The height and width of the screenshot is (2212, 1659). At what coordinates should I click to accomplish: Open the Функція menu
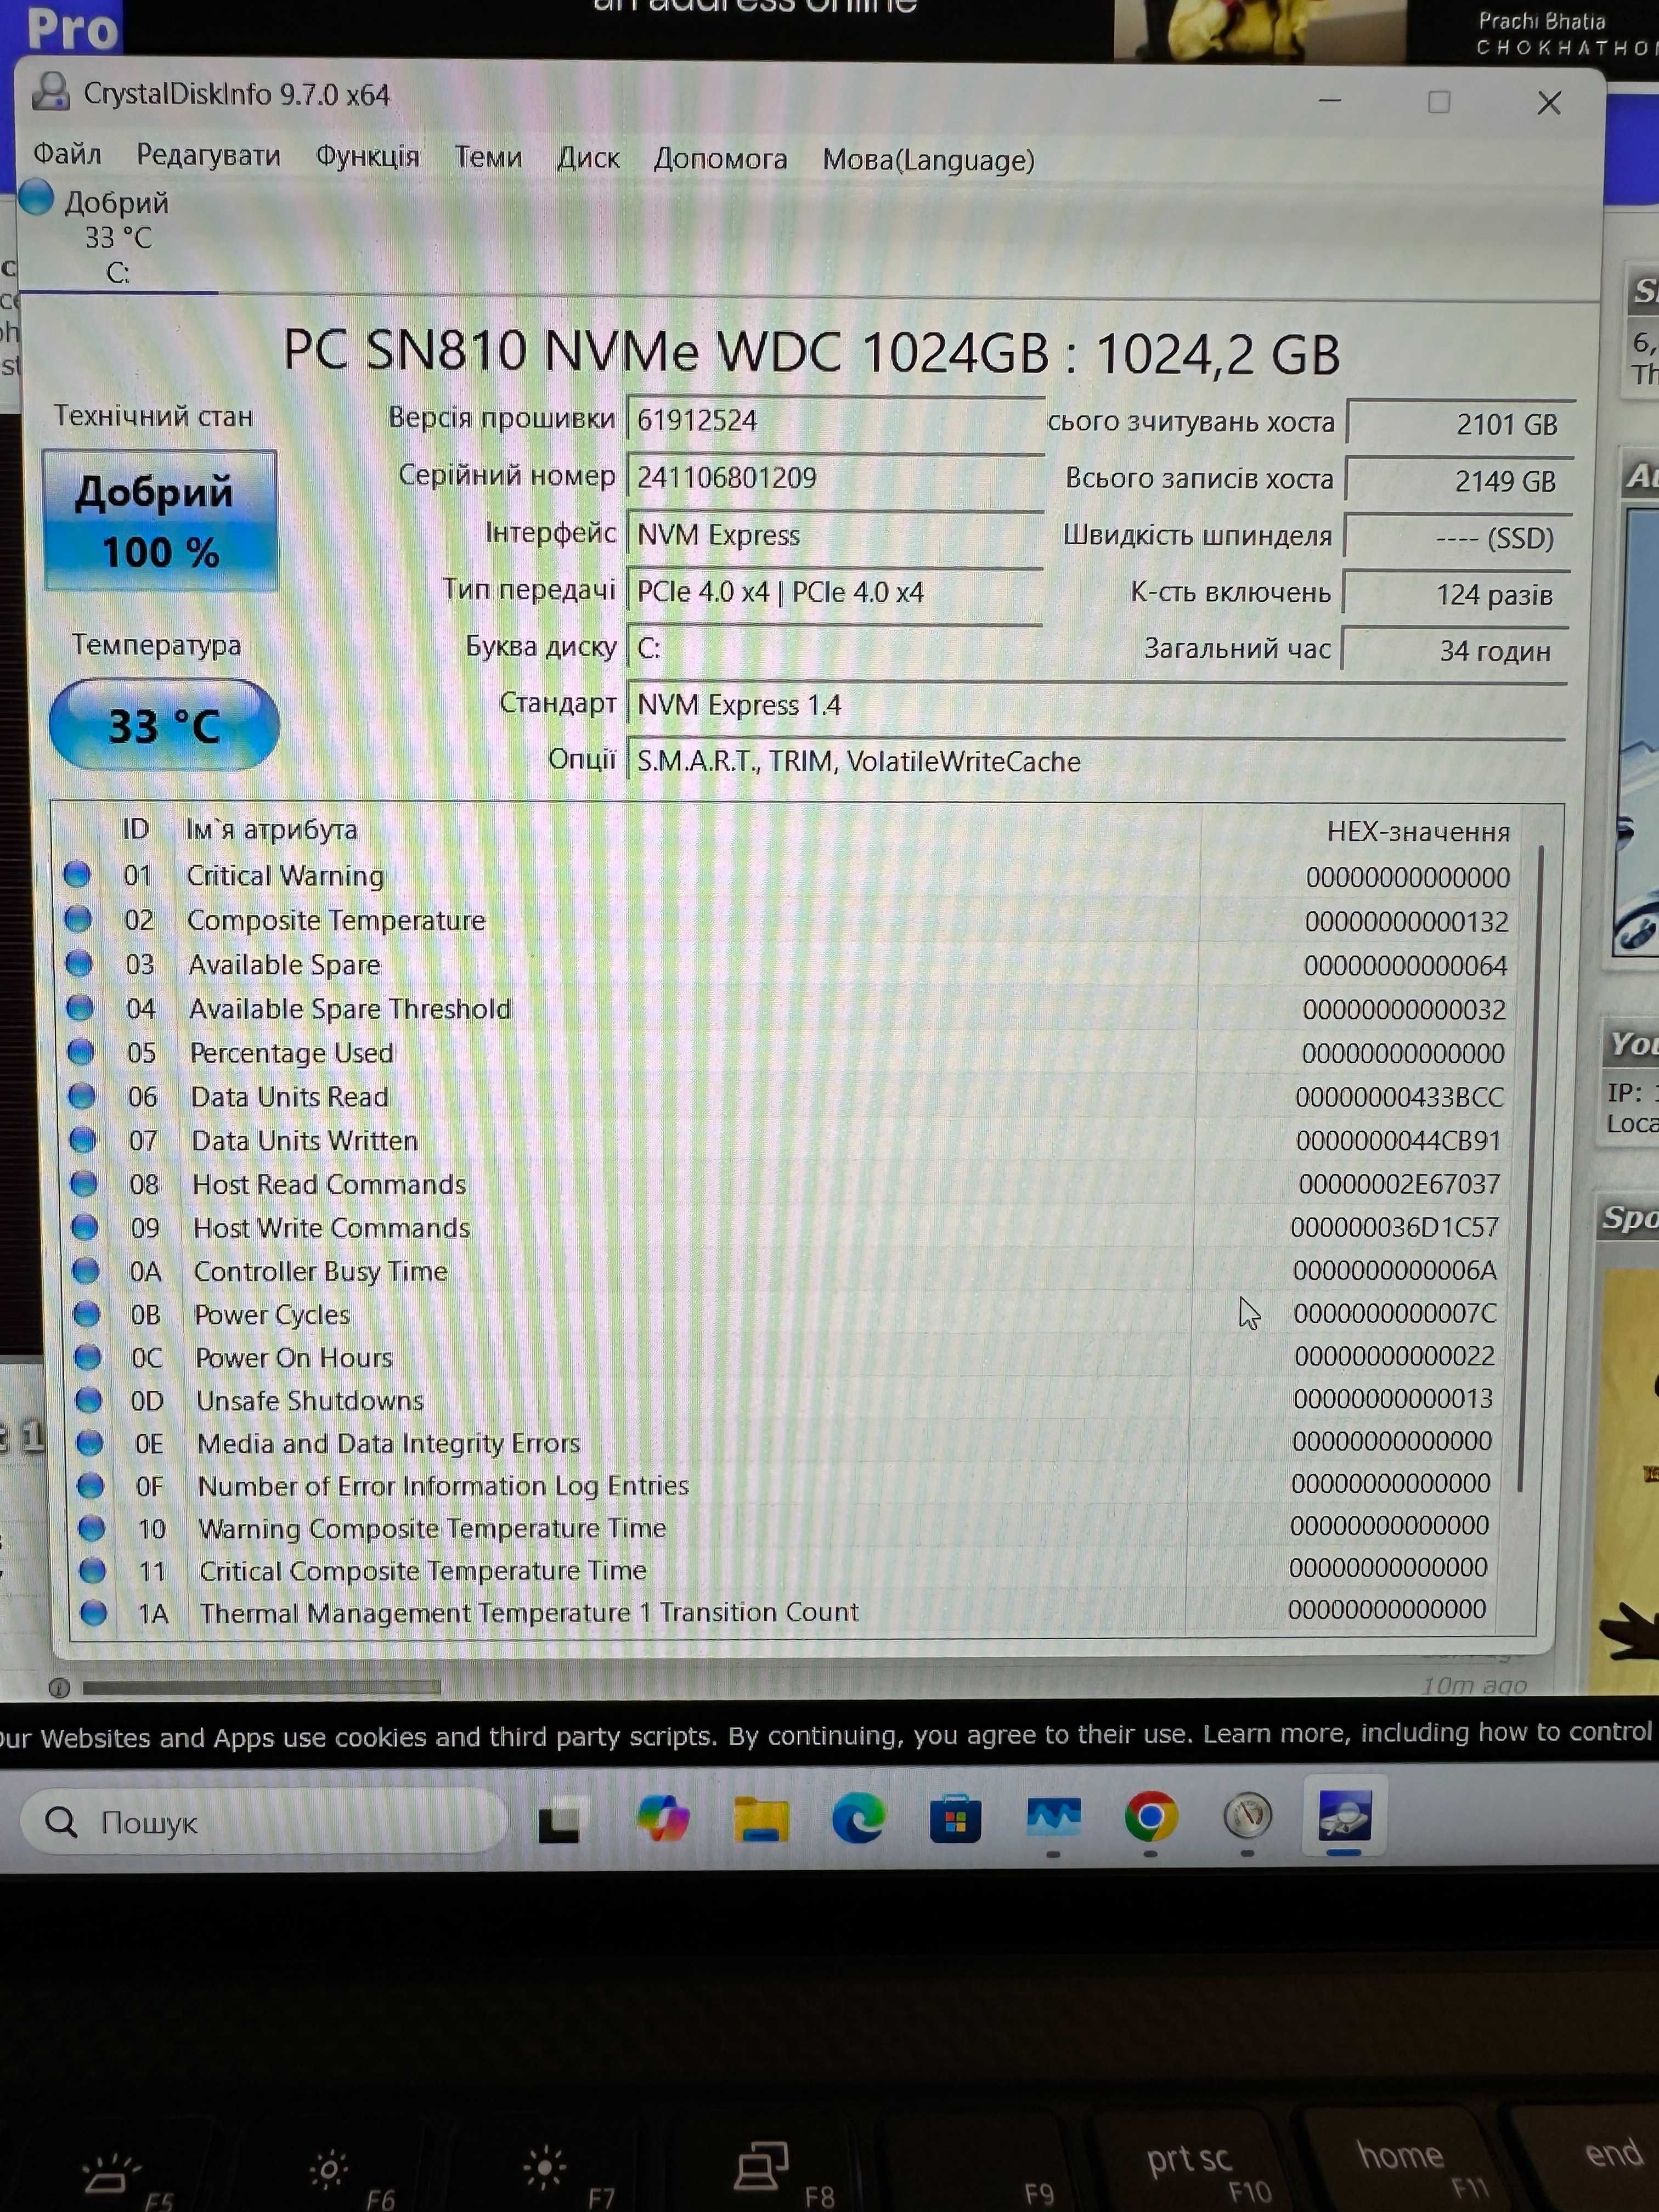coord(367,156)
